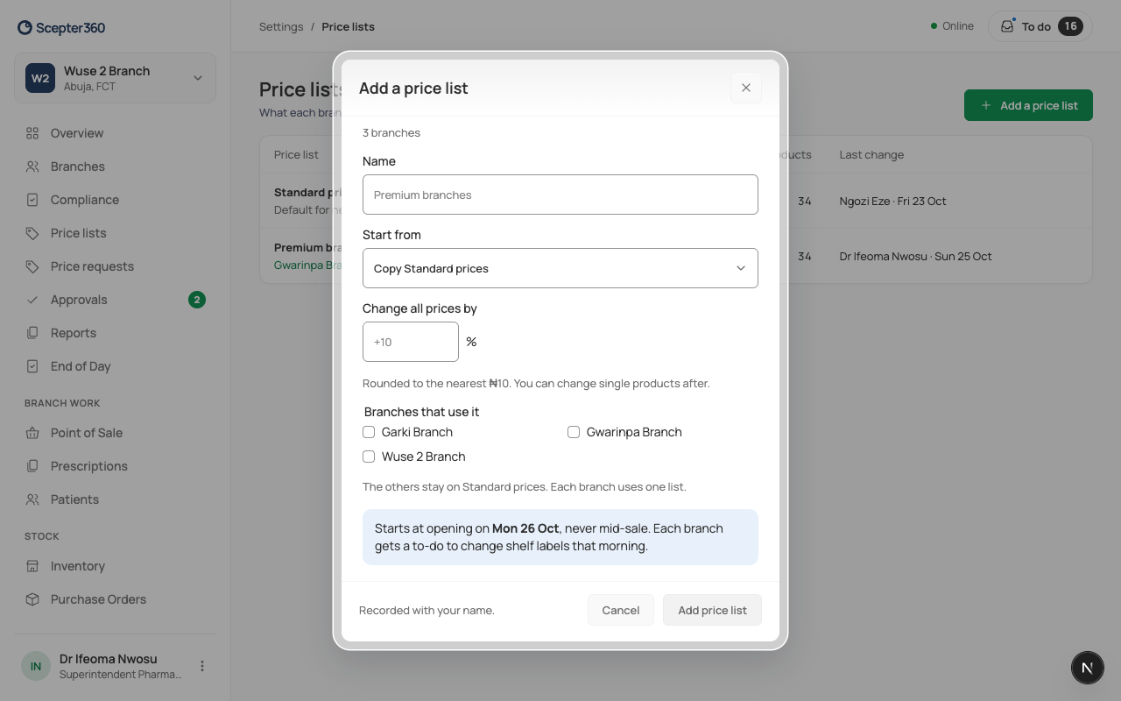Open the To do button with 16 items
Screen dimensions: 1121x701
pos(1040,26)
